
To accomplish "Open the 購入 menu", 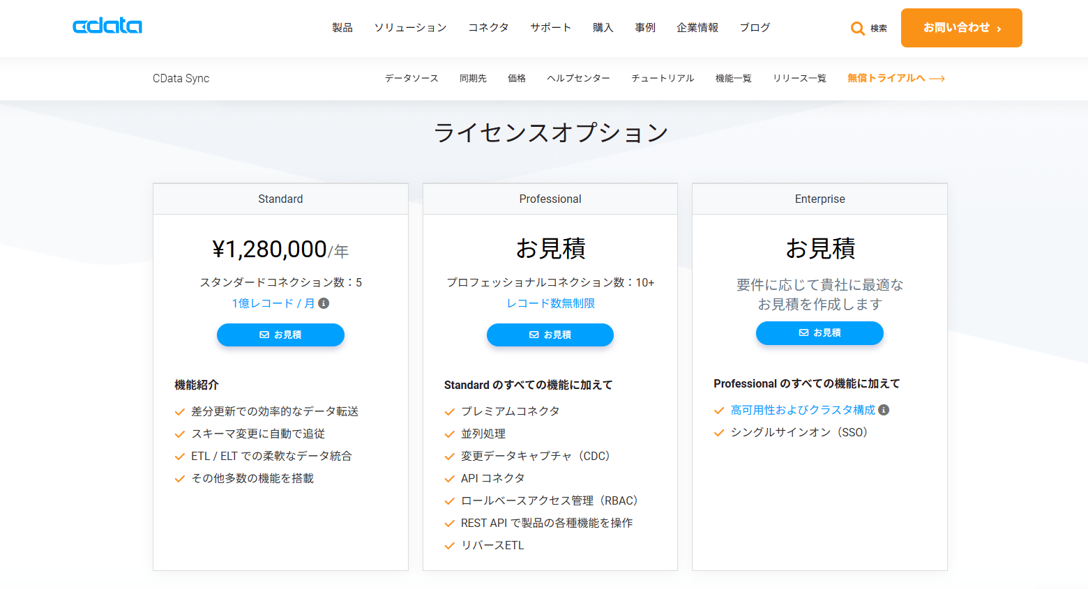I will pyautogui.click(x=603, y=28).
